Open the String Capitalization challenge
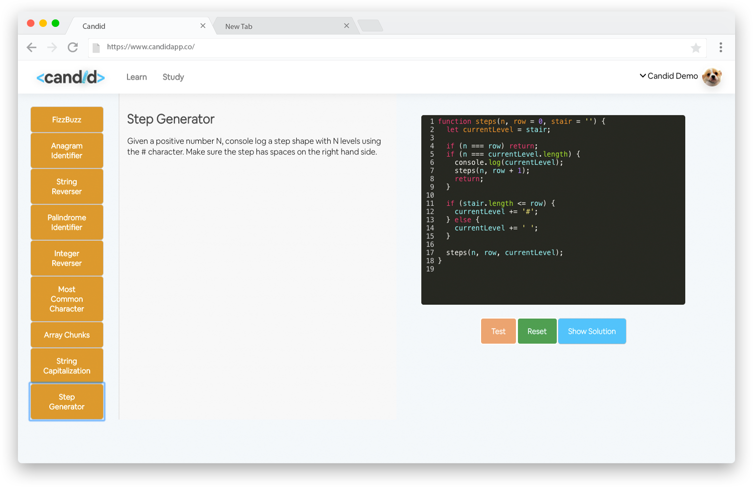This screenshot has height=487, width=753. coord(67,365)
